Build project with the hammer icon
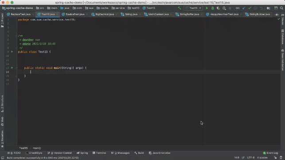 (179, 8)
